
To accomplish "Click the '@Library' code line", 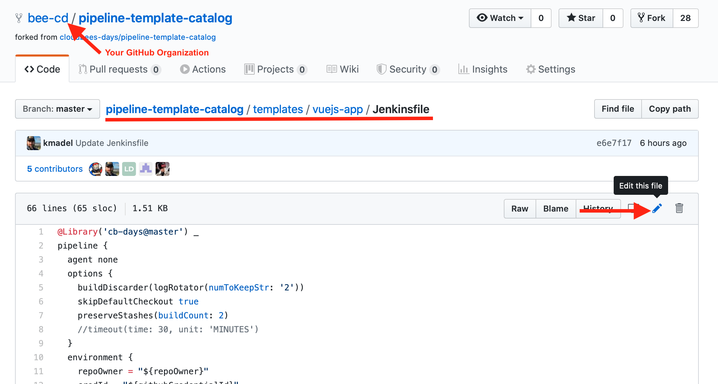I will (x=128, y=232).
